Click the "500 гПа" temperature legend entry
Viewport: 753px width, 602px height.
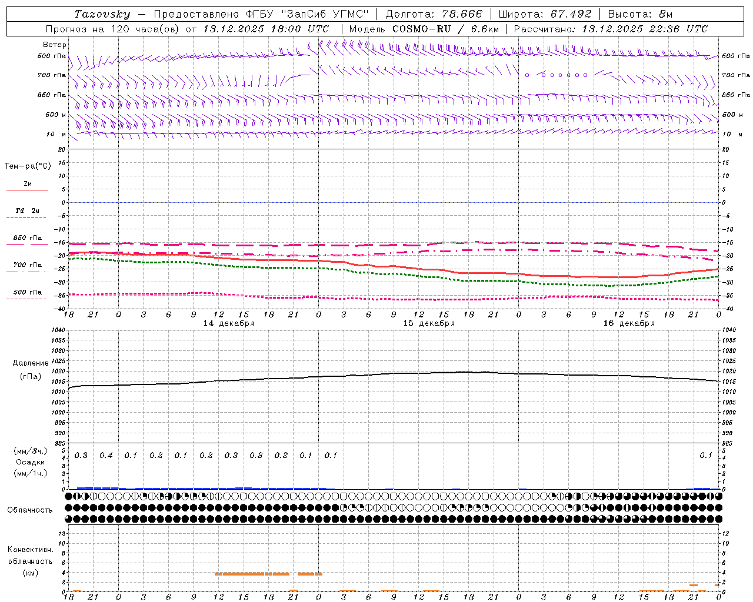(28, 292)
